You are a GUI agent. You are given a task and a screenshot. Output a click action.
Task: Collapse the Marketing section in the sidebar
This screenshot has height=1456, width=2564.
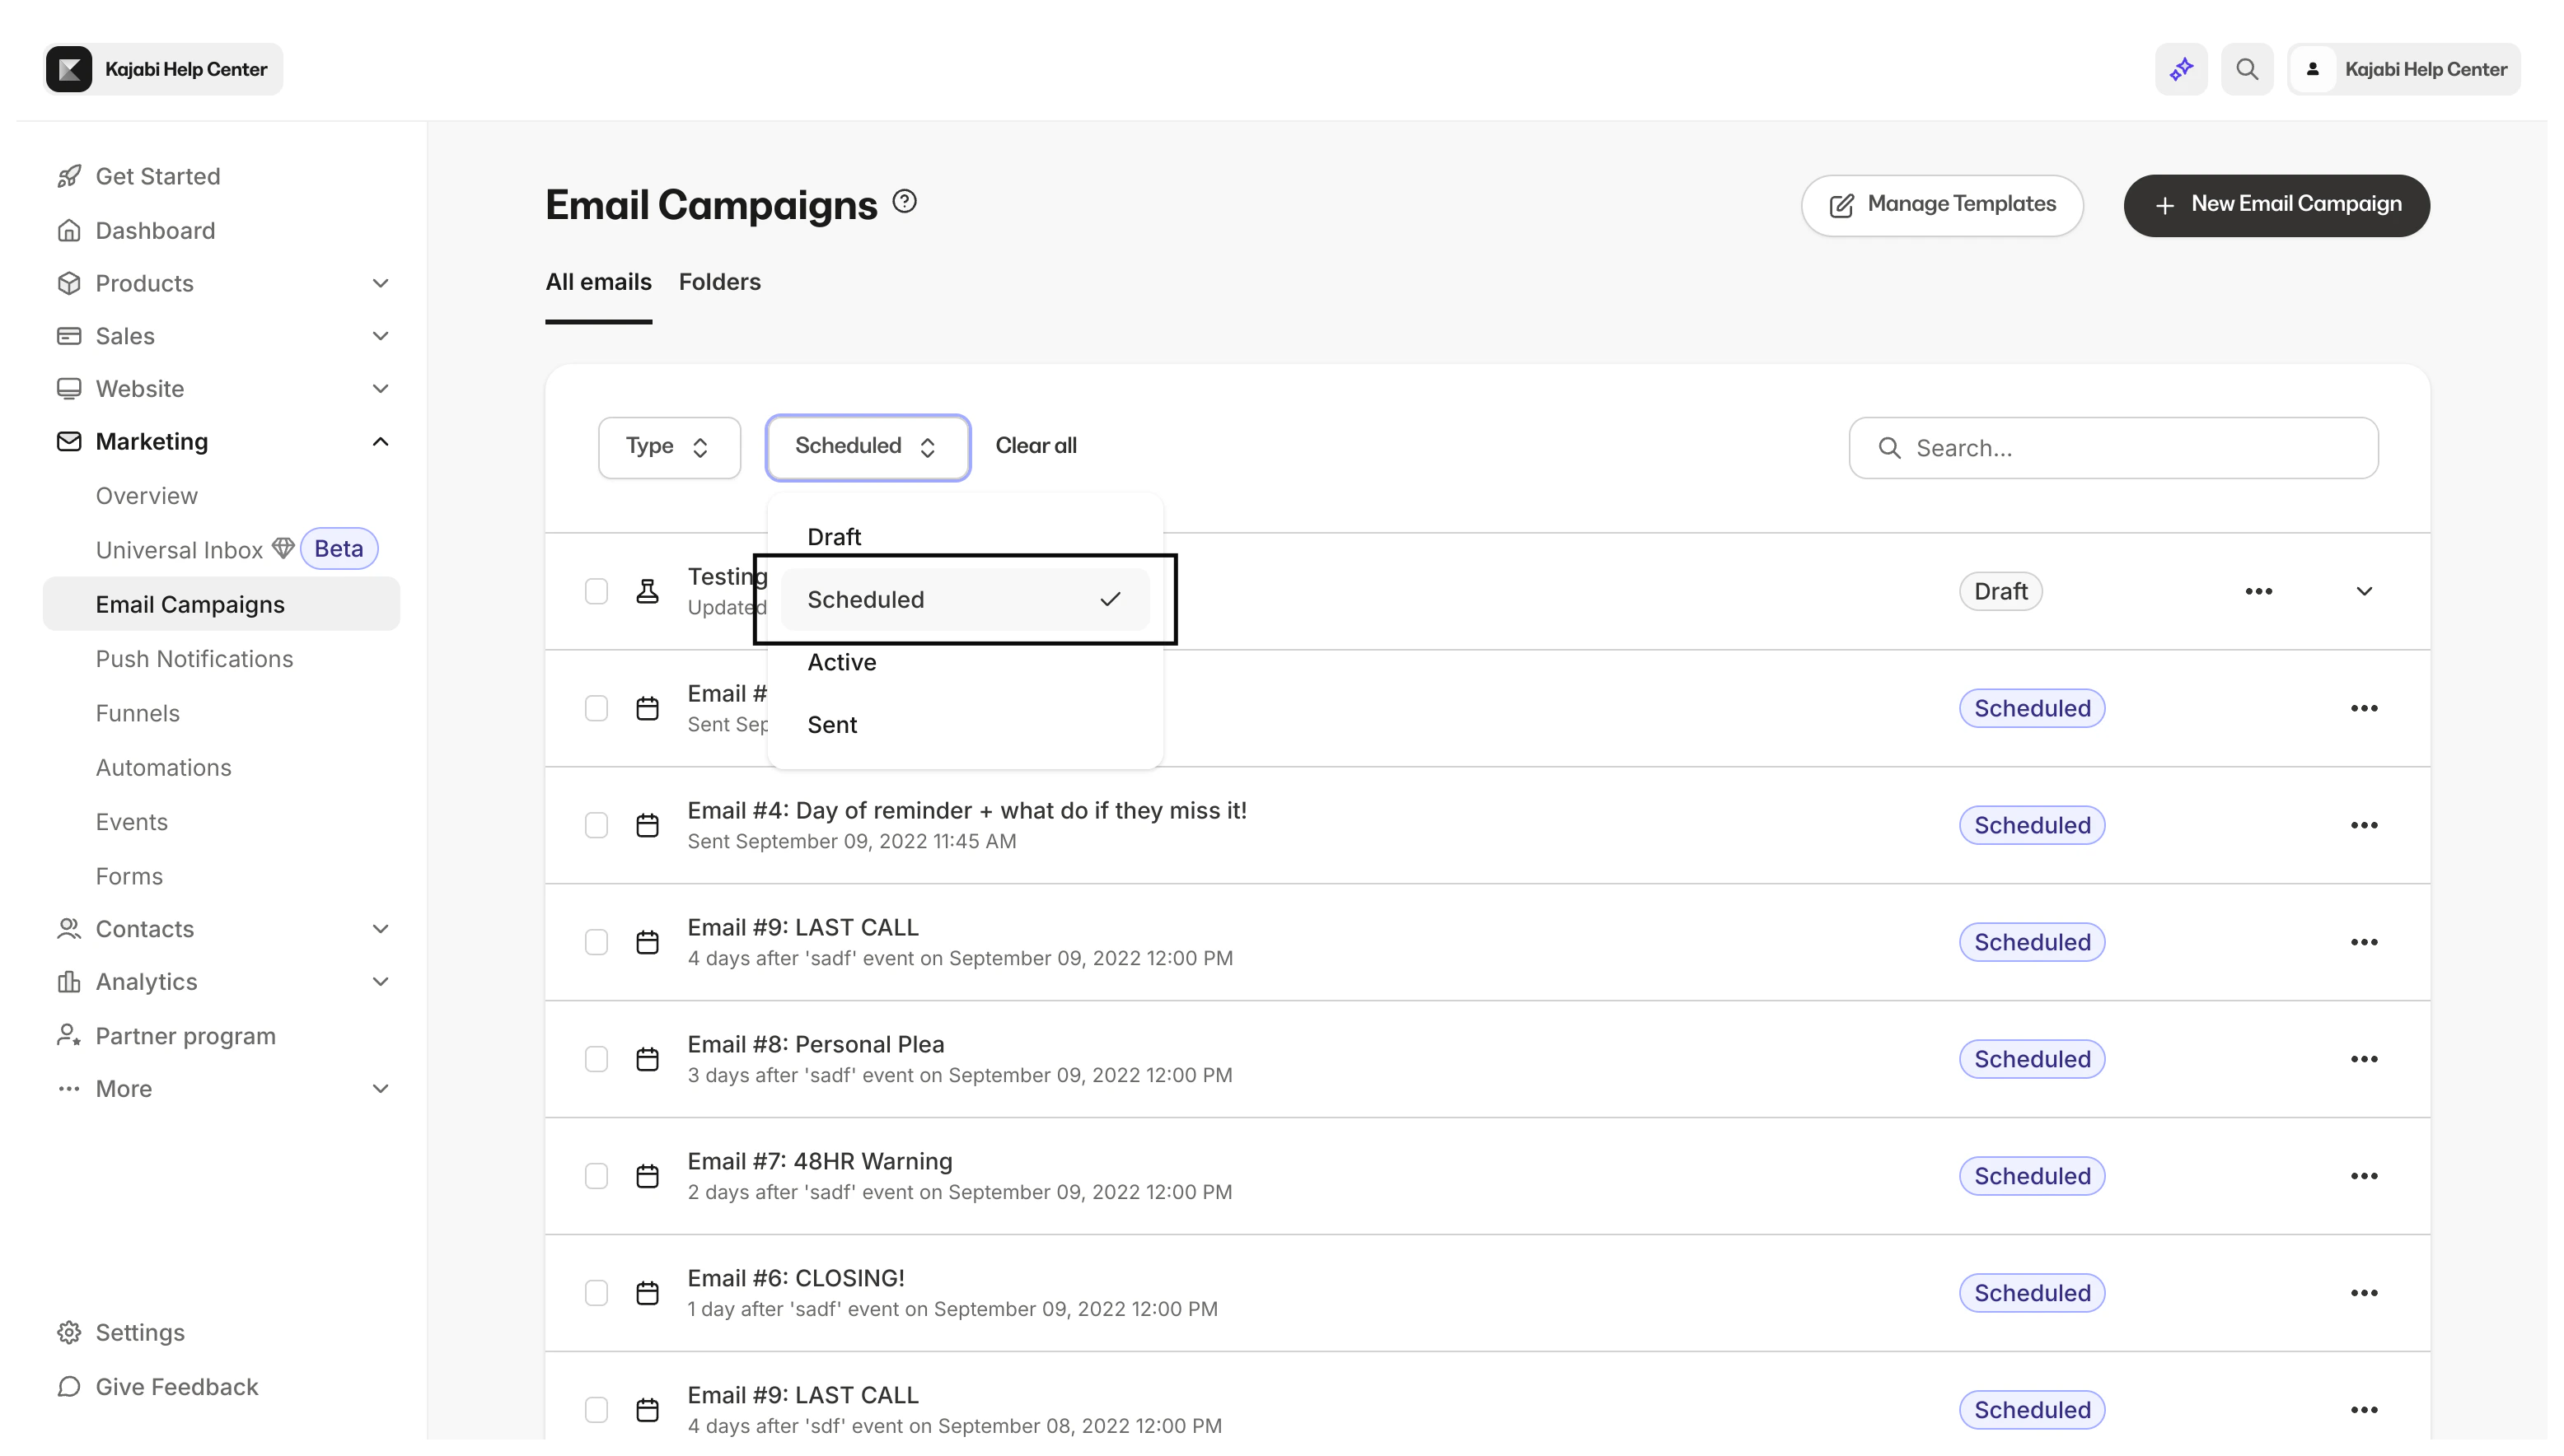coord(380,441)
